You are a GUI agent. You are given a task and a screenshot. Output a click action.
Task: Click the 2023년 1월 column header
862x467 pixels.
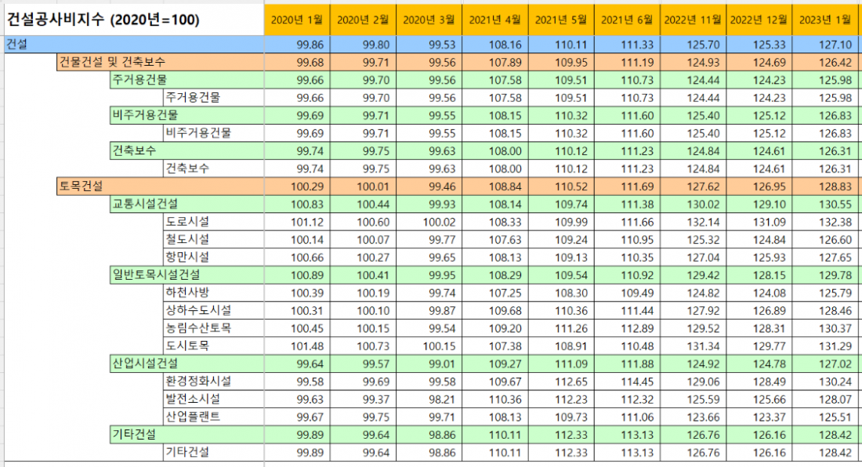click(x=826, y=20)
